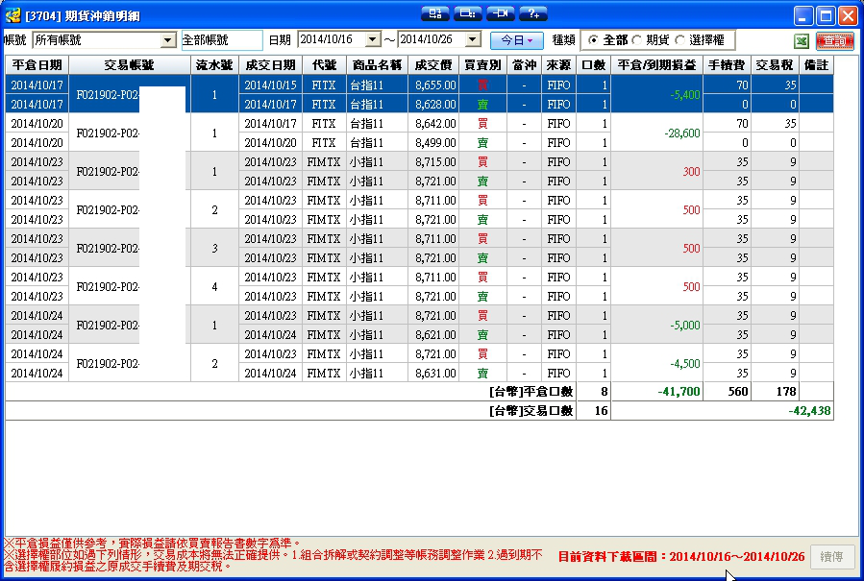
Task: Click the 平倉/到期損益 column header
Action: click(656, 65)
